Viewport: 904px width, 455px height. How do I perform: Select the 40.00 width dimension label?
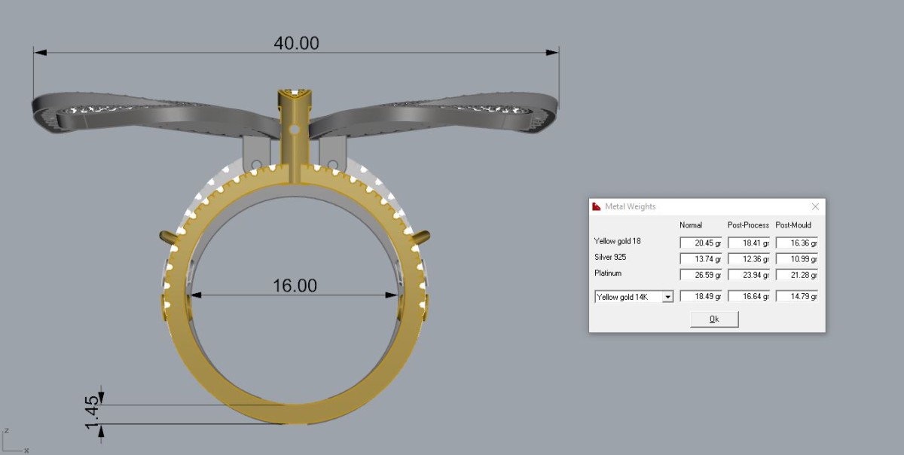point(296,43)
